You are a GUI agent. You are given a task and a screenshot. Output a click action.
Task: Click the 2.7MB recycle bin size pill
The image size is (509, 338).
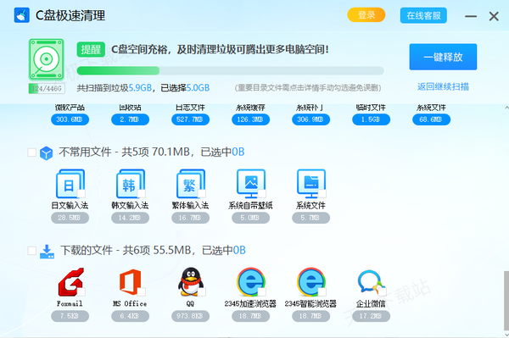[x=130, y=119]
